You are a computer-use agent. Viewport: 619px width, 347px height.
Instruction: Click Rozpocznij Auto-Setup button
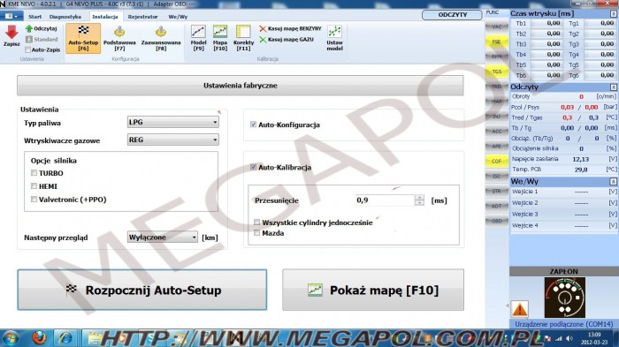click(142, 290)
